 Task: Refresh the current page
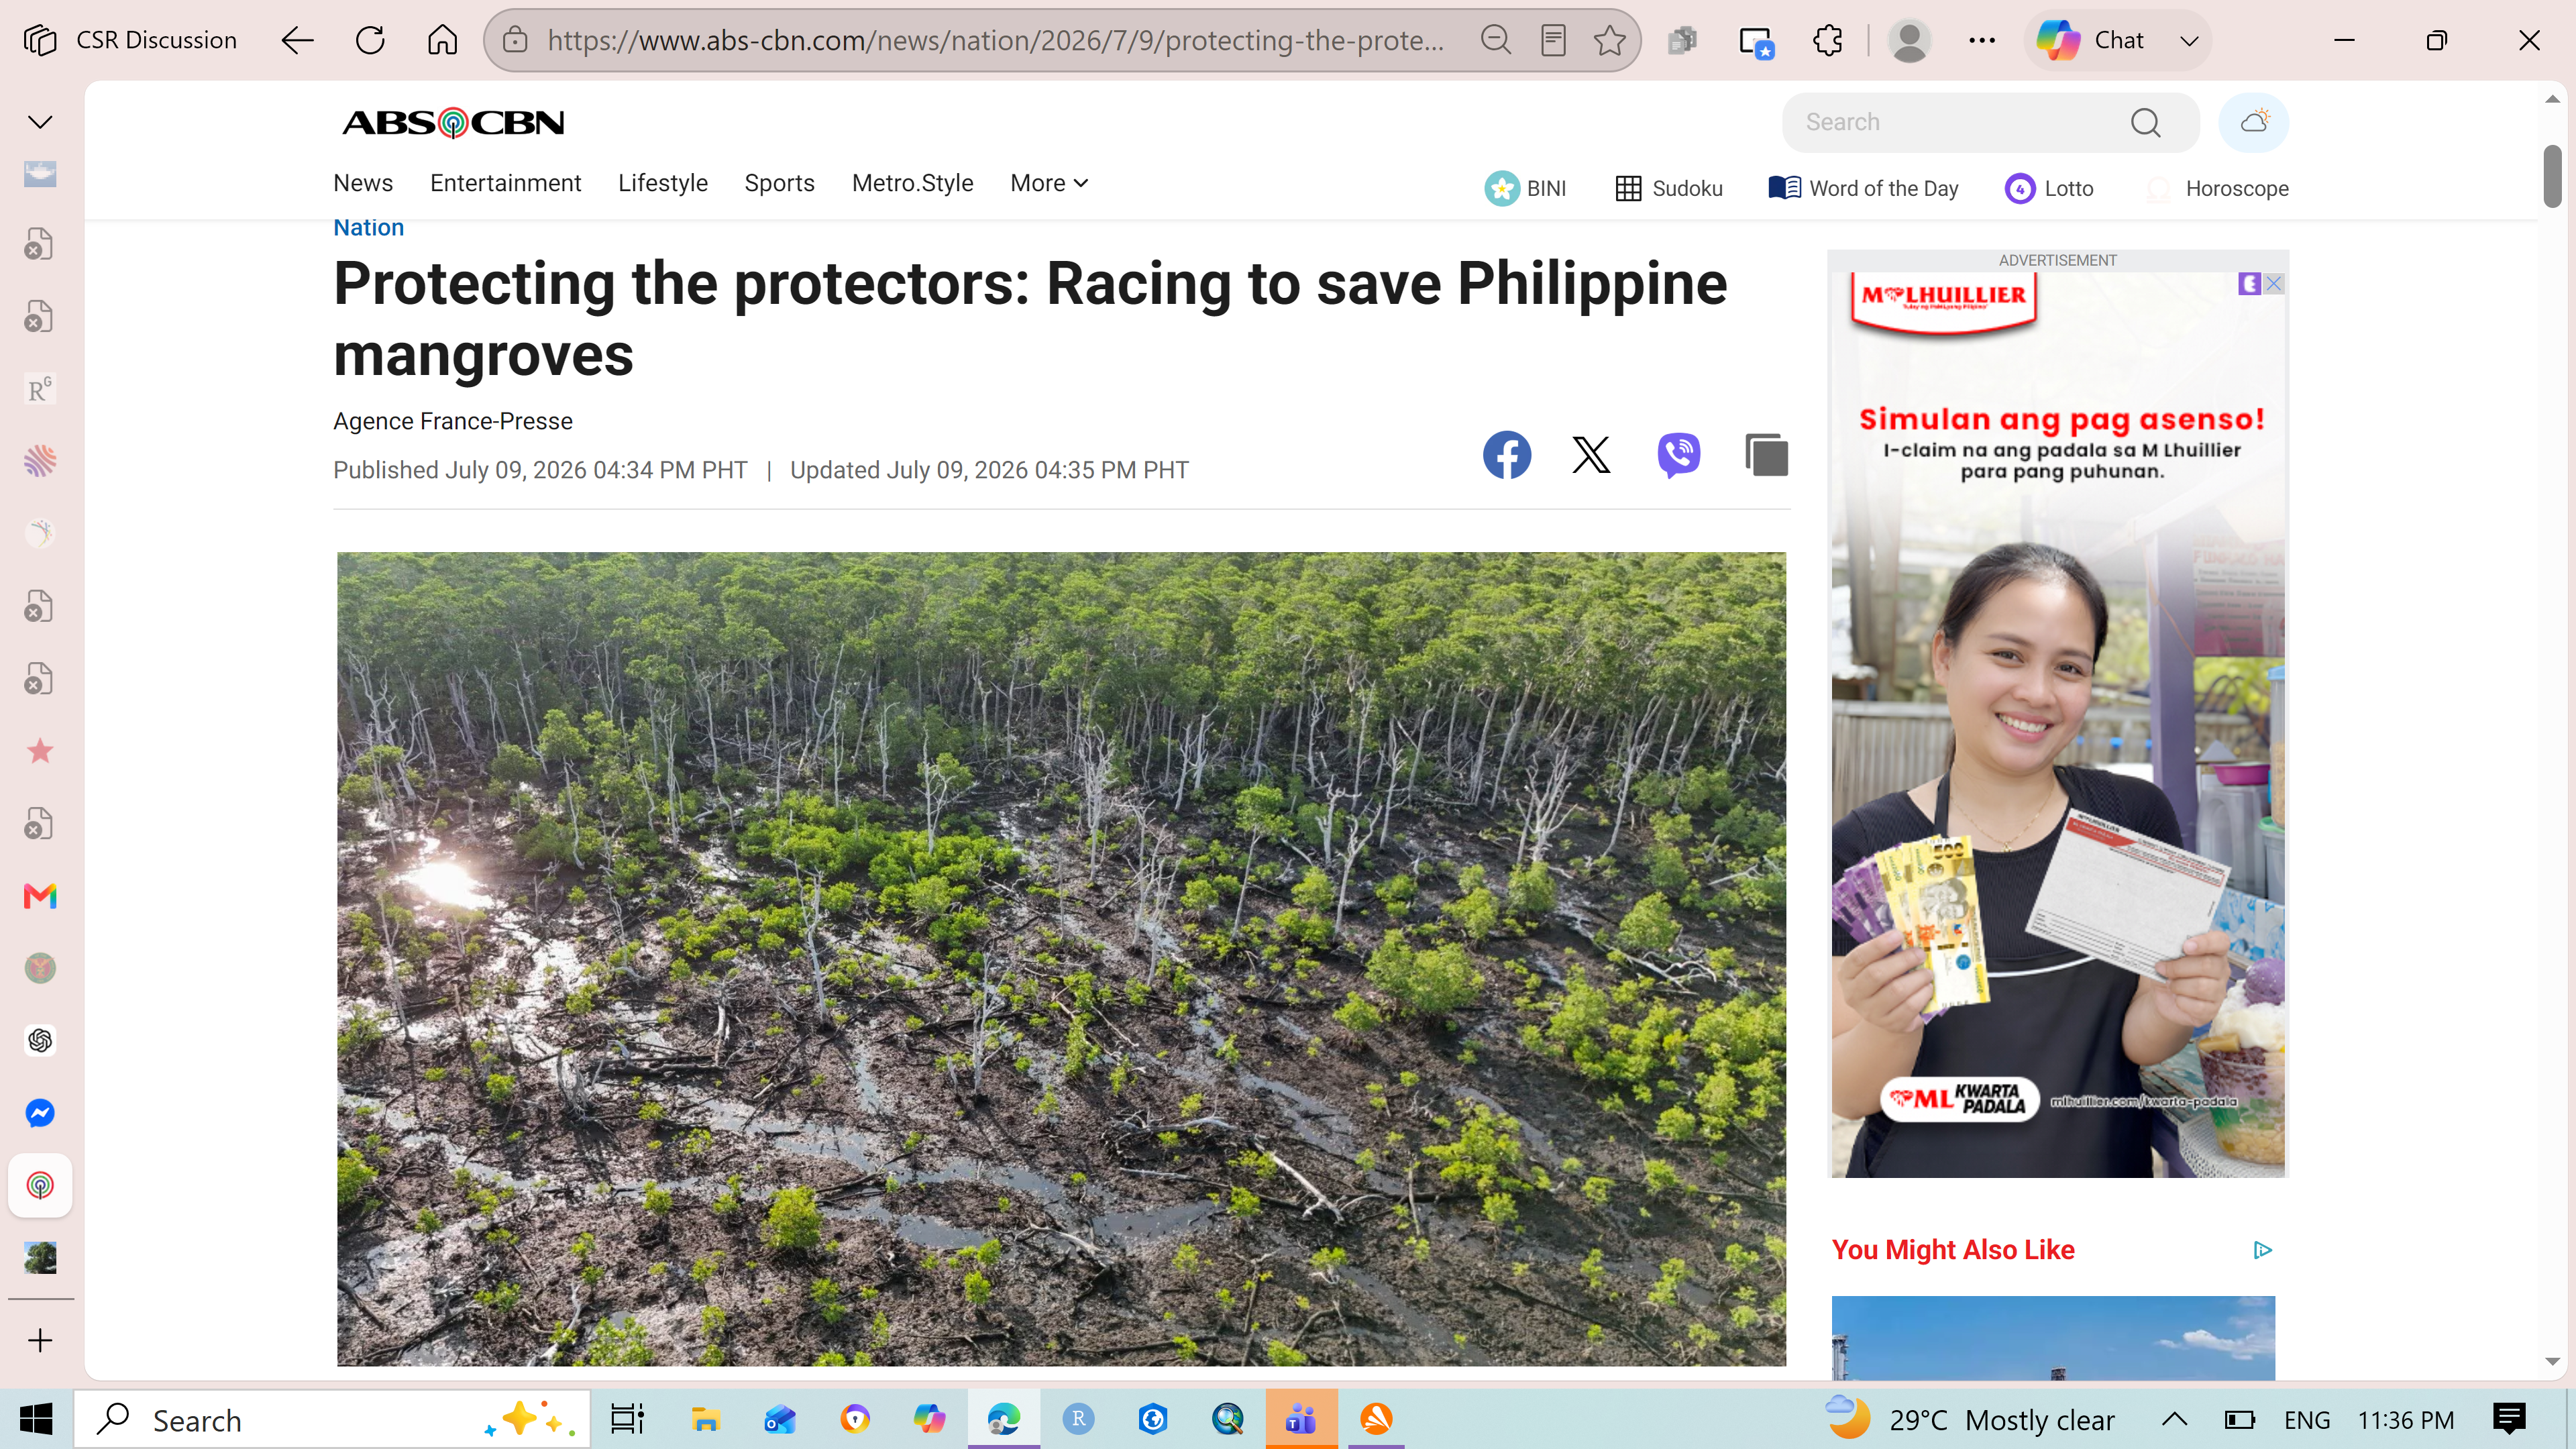pyautogui.click(x=370, y=40)
